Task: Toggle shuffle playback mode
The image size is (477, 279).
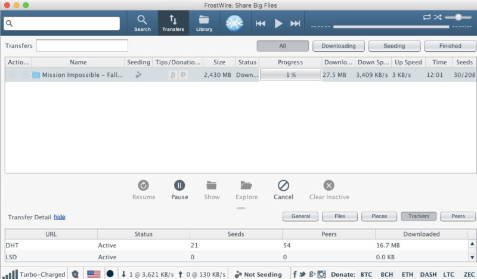Action: pos(438,17)
